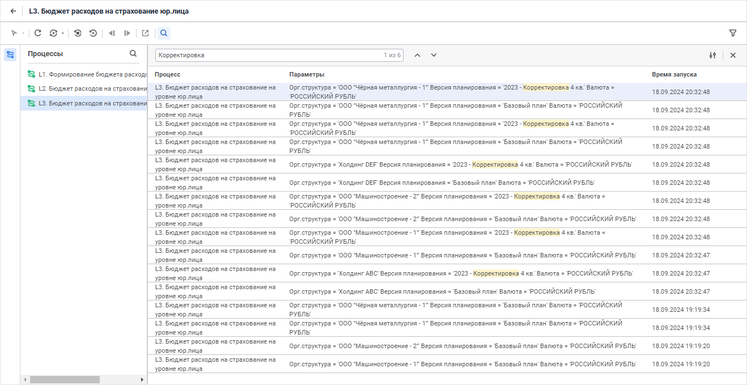Image resolution: width=747 pixels, height=385 pixels.
Task: Open the filter funnel icon at top right
Action: pyautogui.click(x=733, y=33)
